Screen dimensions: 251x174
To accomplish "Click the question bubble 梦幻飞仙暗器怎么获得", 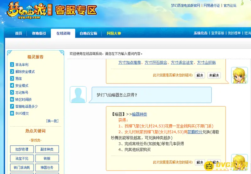I will point(151,95).
